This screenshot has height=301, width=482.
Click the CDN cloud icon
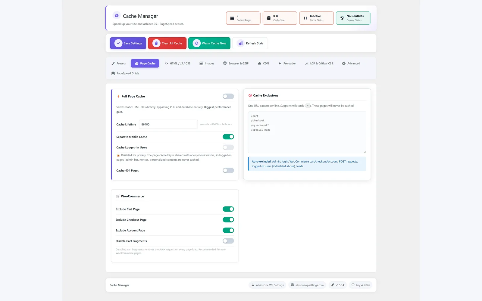259,64
